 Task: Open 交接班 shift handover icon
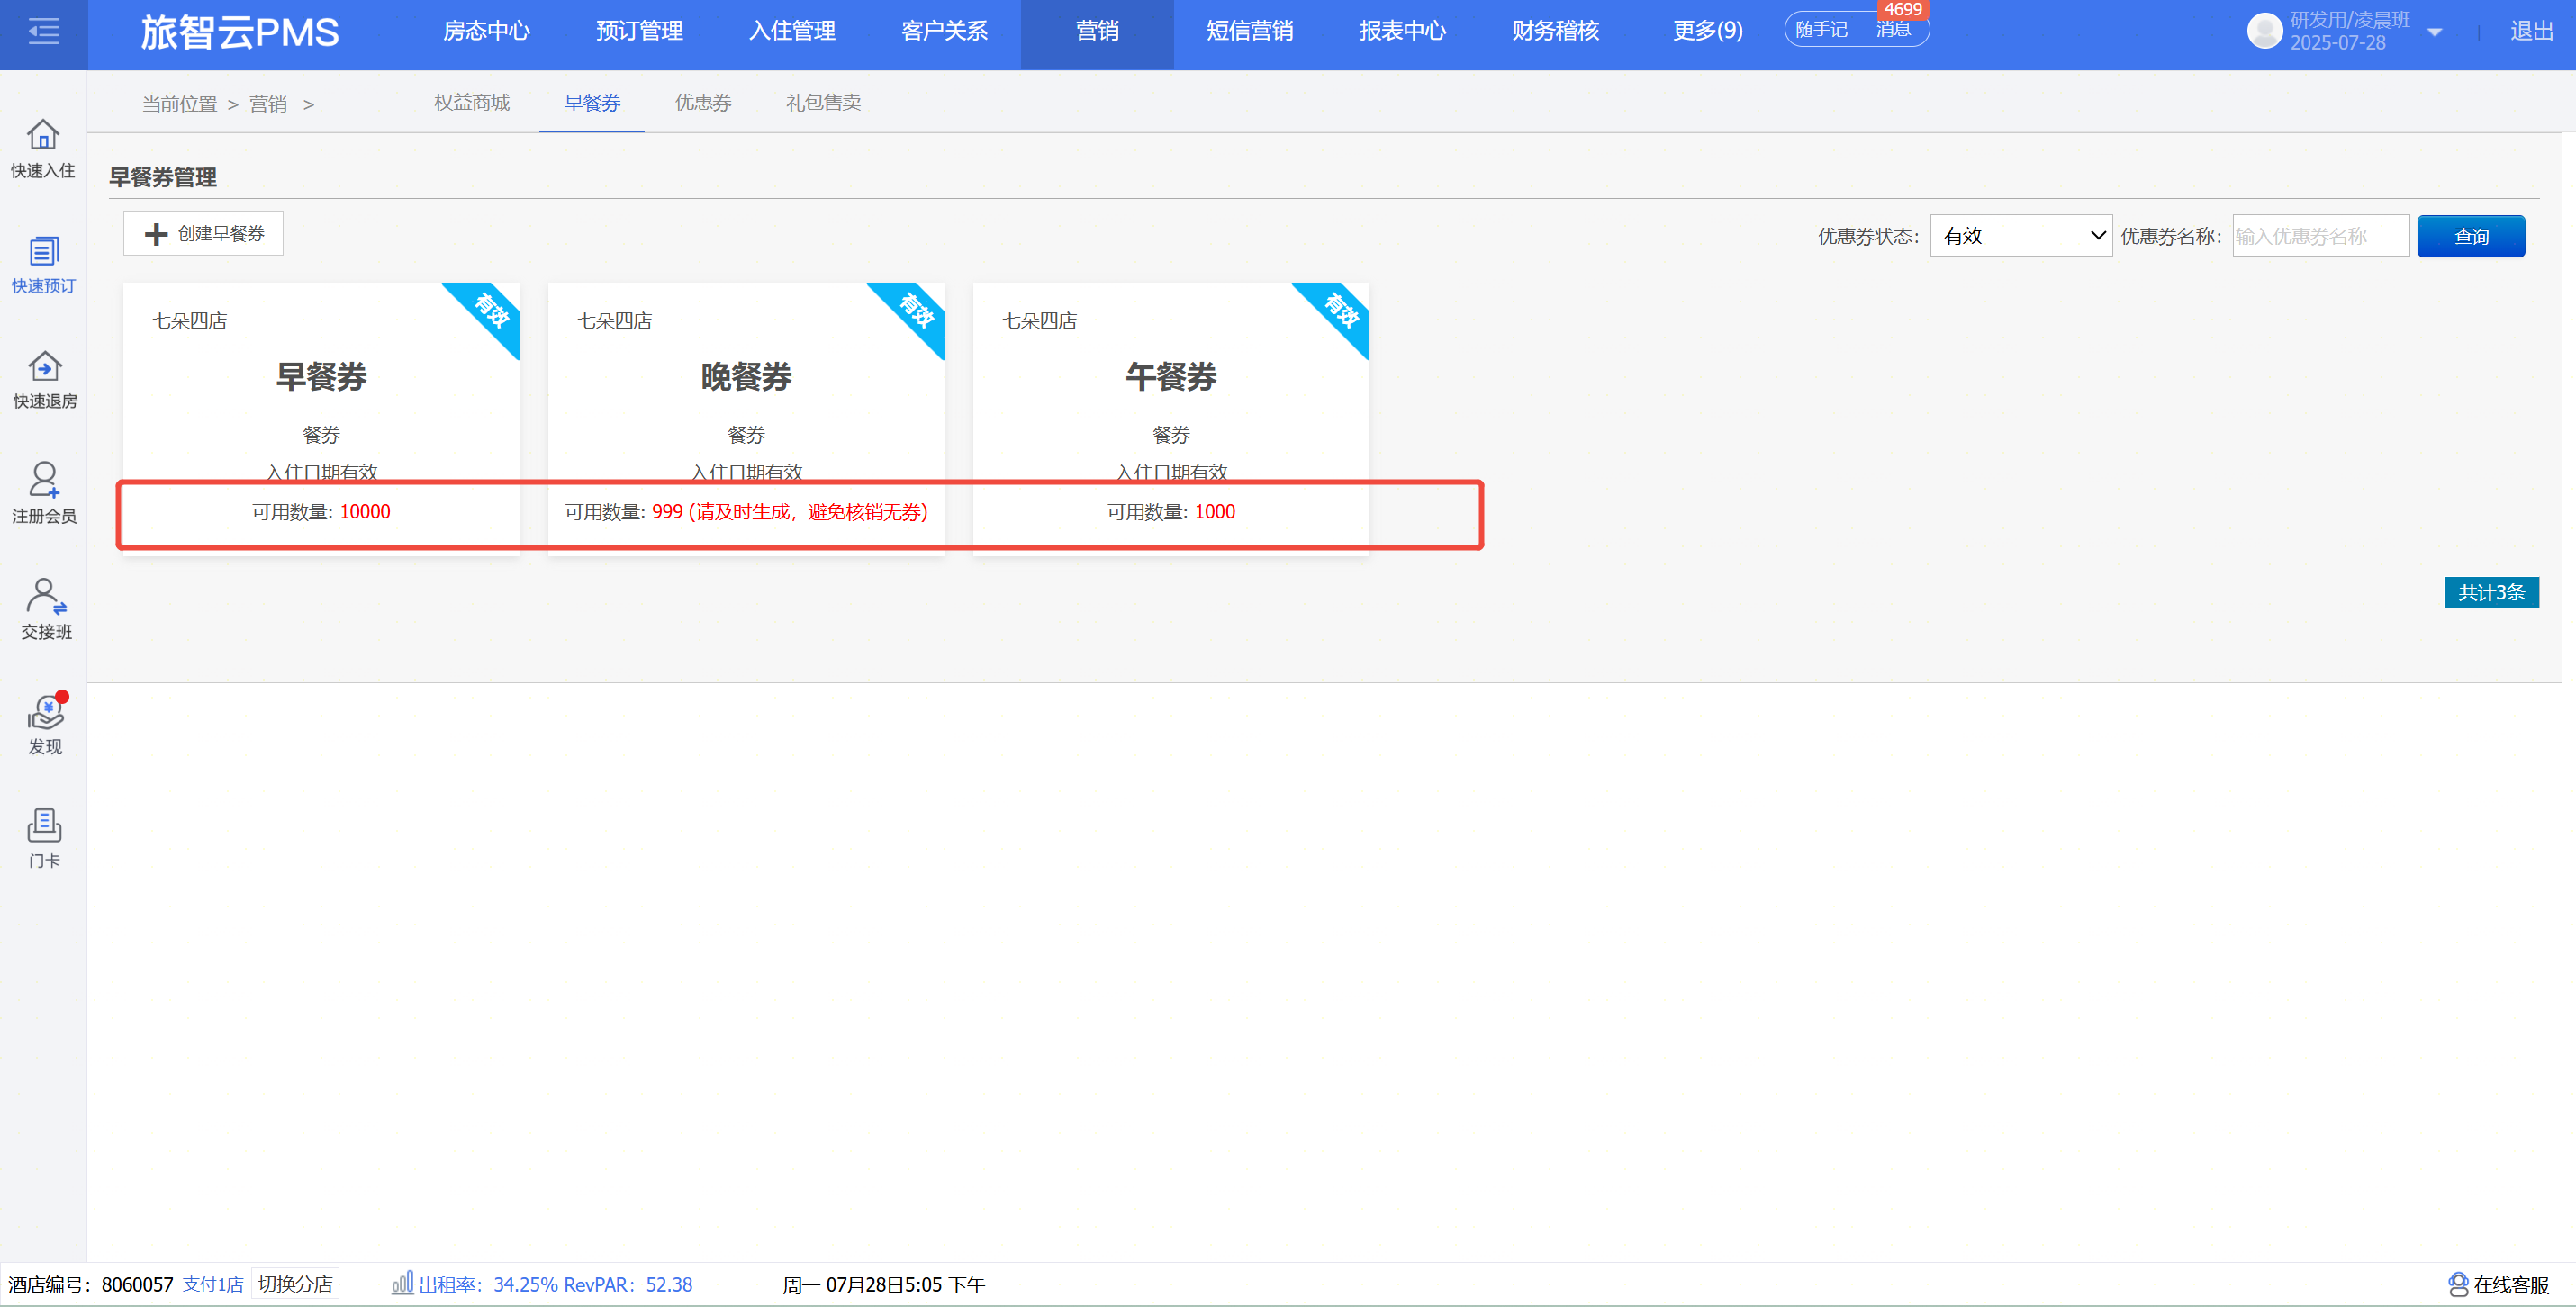46,596
